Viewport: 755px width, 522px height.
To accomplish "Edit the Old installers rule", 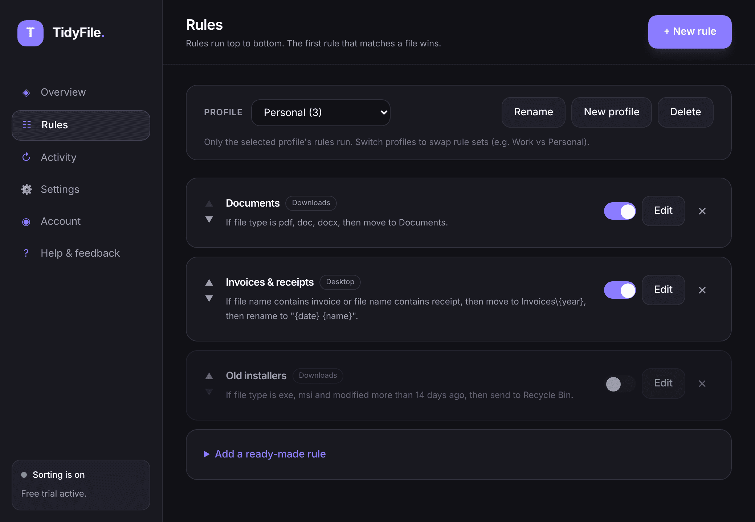I will [664, 383].
